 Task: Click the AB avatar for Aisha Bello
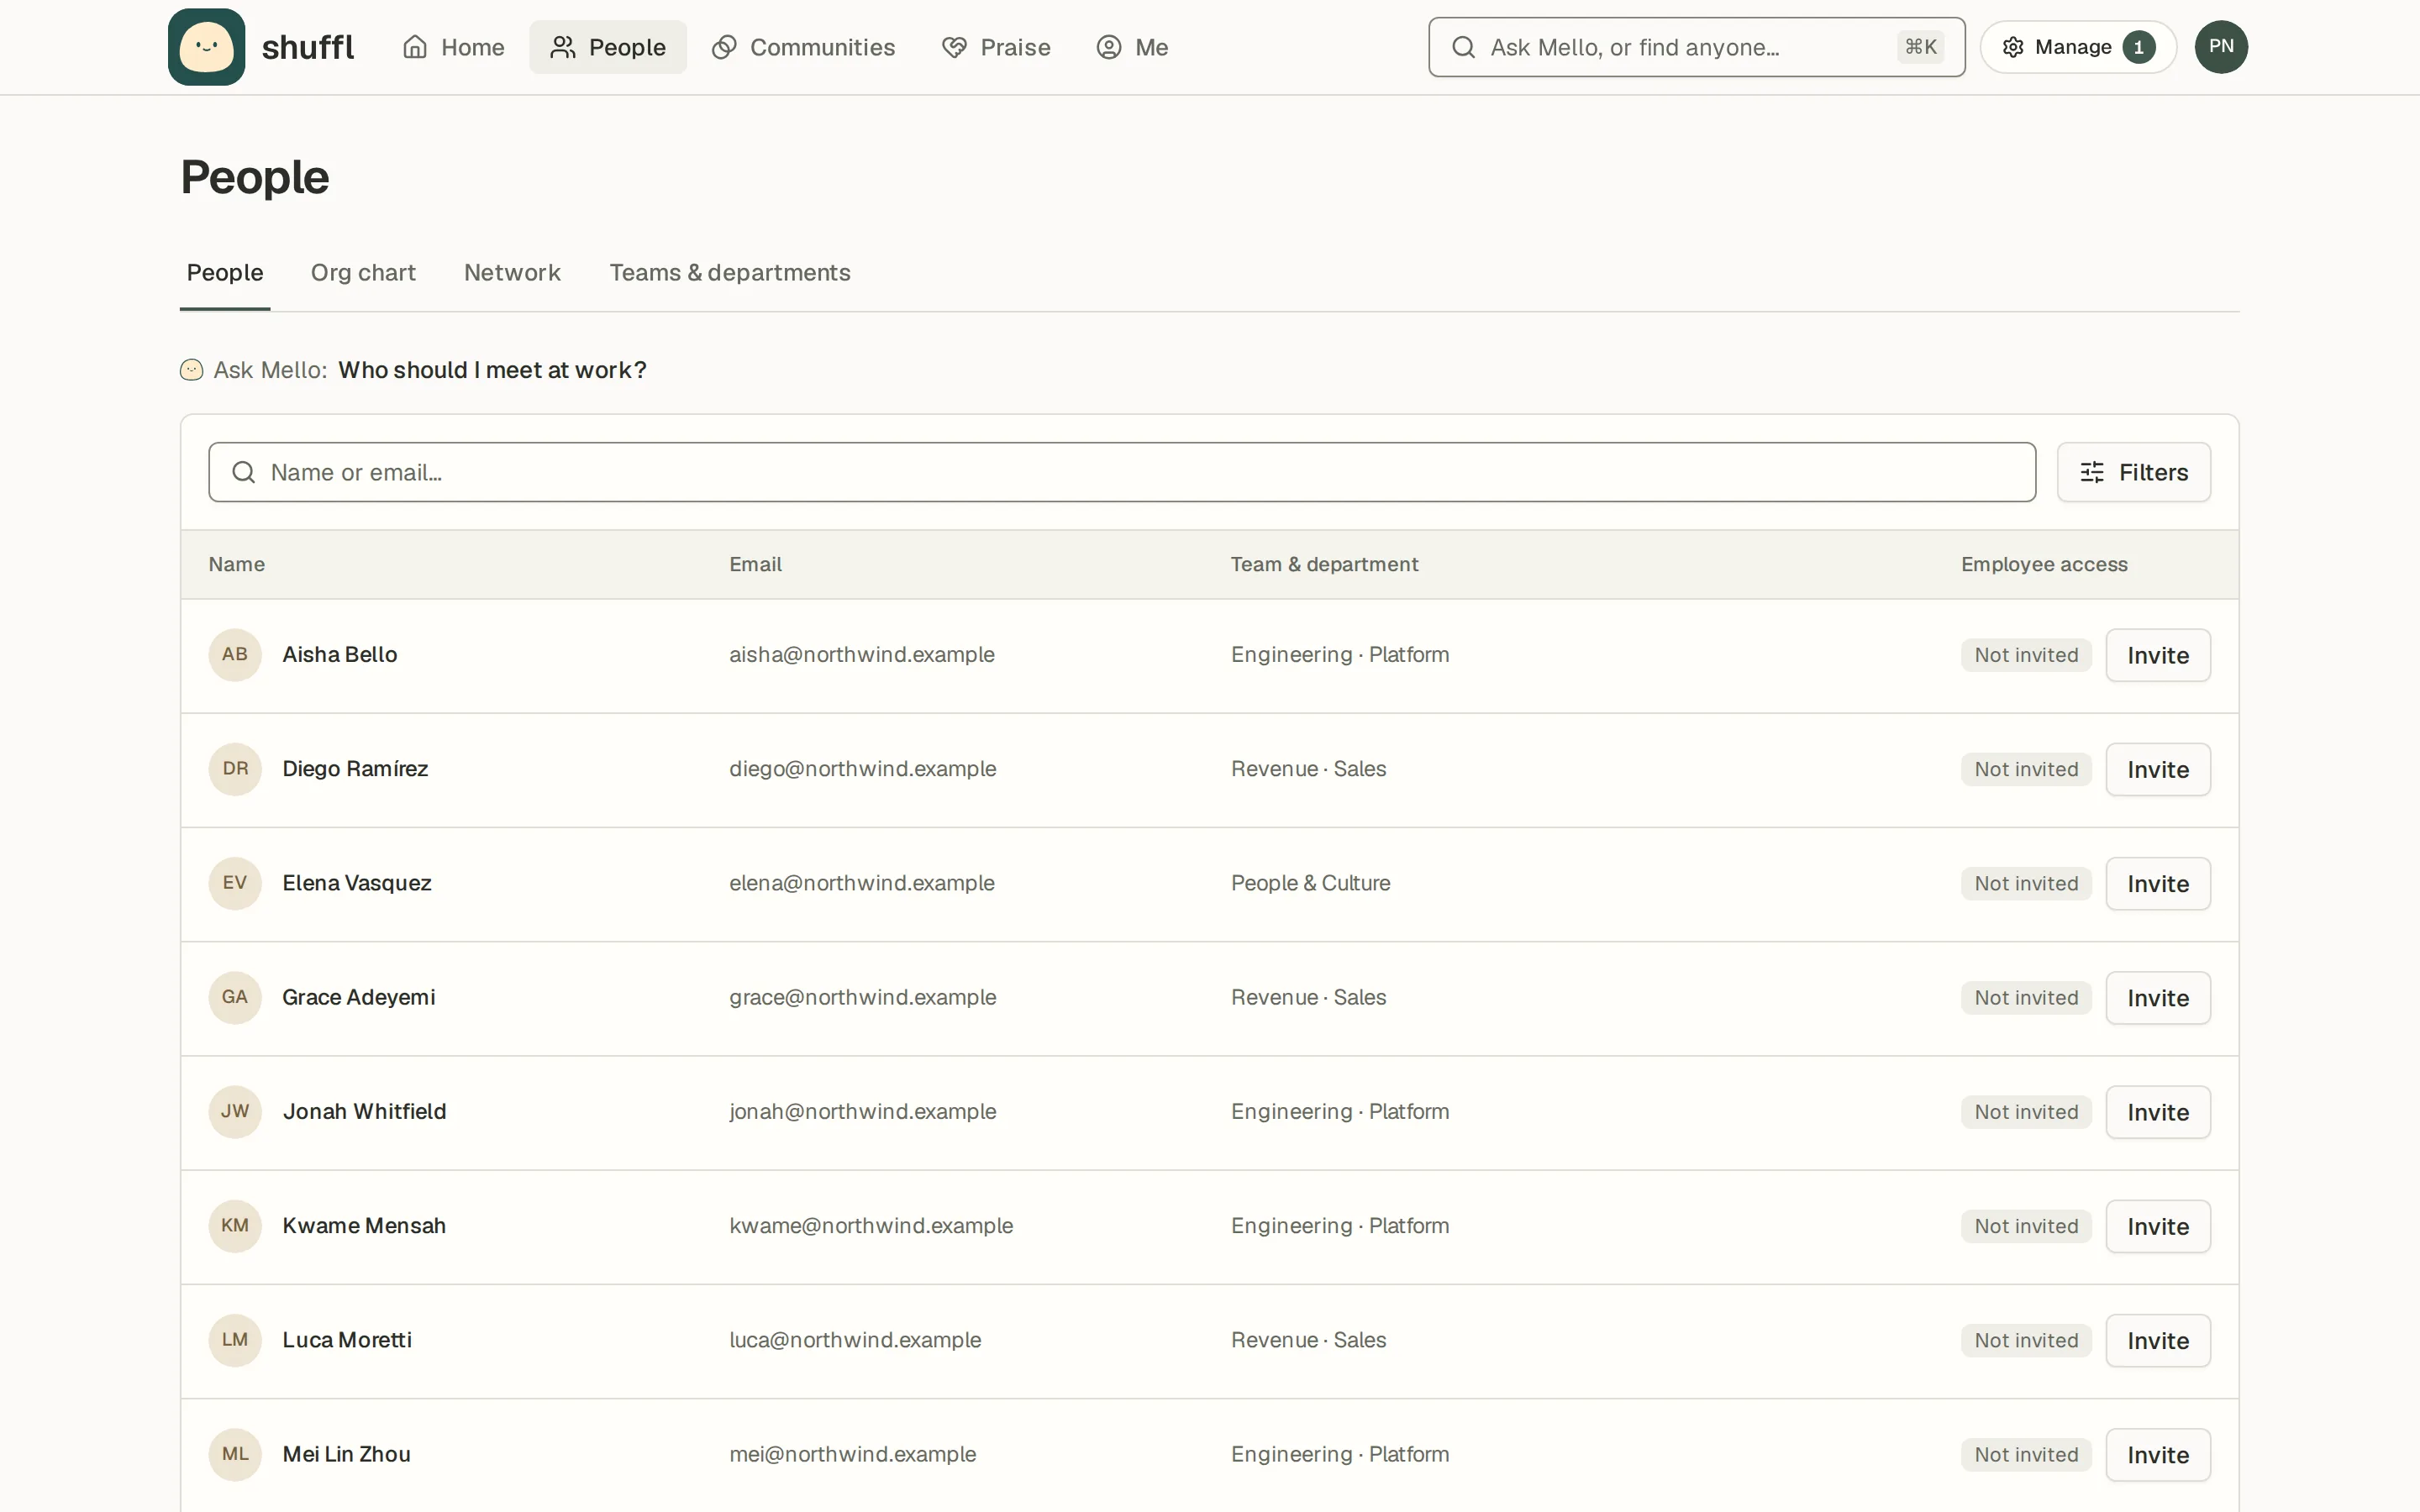235,655
